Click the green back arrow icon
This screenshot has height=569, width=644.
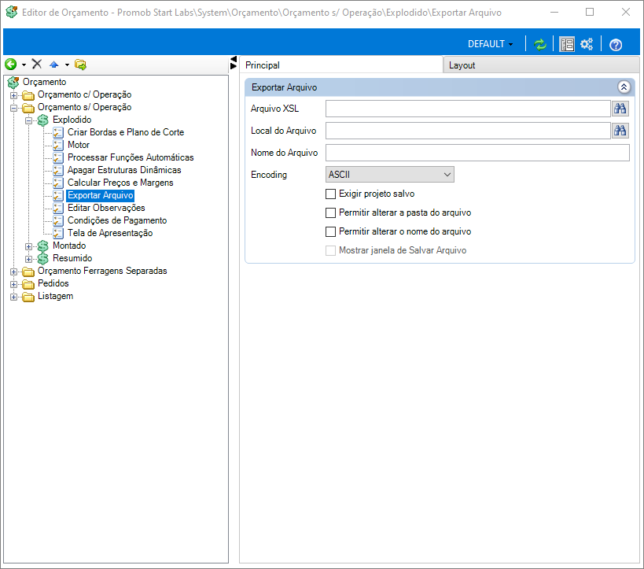point(11,64)
